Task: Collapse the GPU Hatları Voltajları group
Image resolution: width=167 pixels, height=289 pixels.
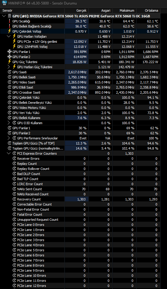Action: pyautogui.click(x=9, y=36)
